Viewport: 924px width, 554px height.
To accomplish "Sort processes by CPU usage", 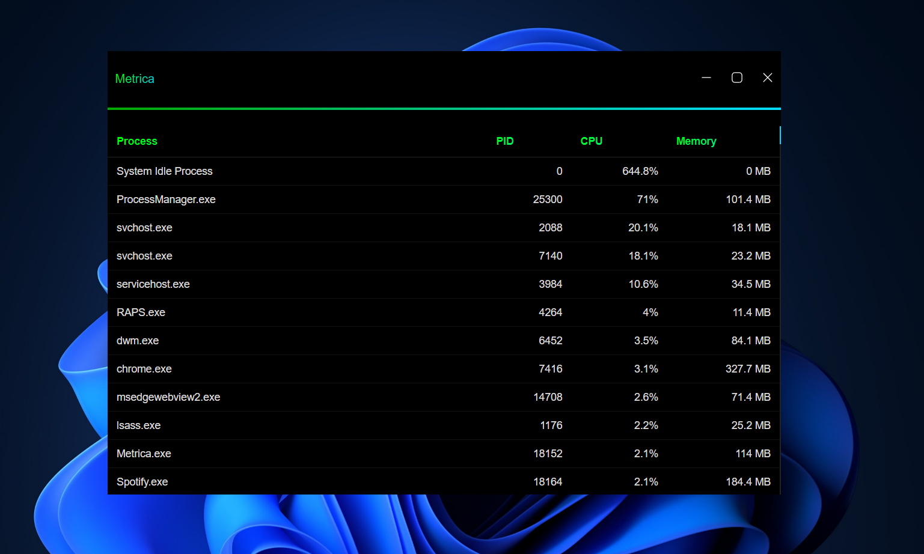I will pos(591,141).
